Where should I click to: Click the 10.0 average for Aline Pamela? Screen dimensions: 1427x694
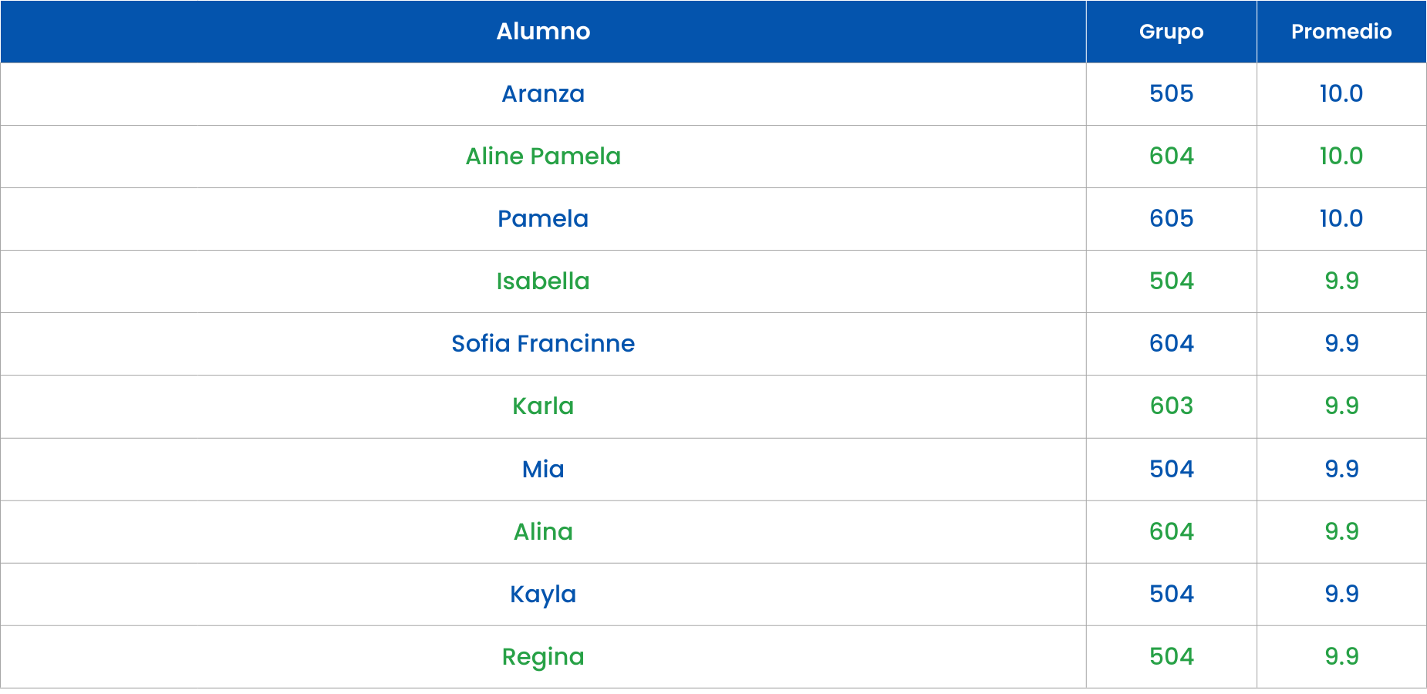(x=1341, y=157)
